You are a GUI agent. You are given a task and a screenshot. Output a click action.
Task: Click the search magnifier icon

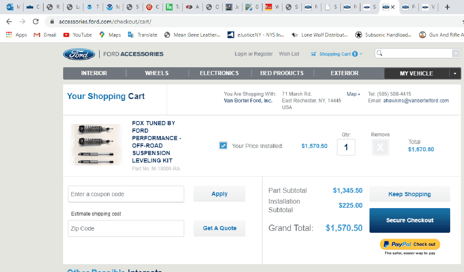pos(380,53)
